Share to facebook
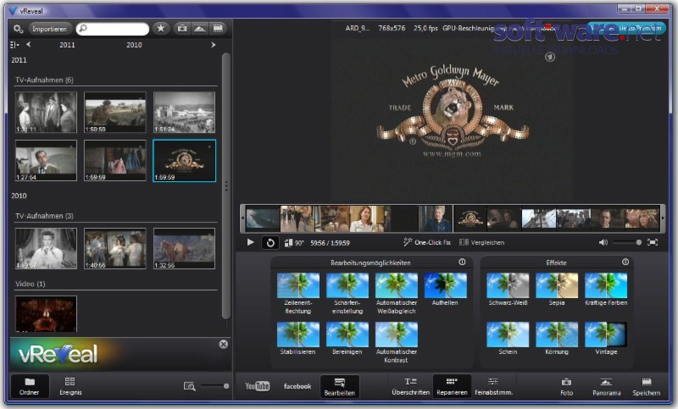 [297, 386]
